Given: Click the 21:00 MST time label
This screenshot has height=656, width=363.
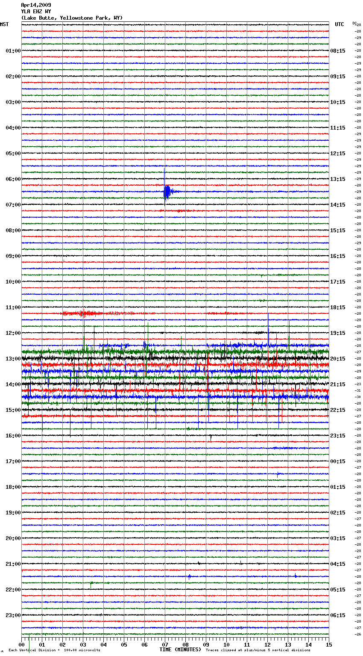Looking at the screenshot, I should (x=13, y=564).
